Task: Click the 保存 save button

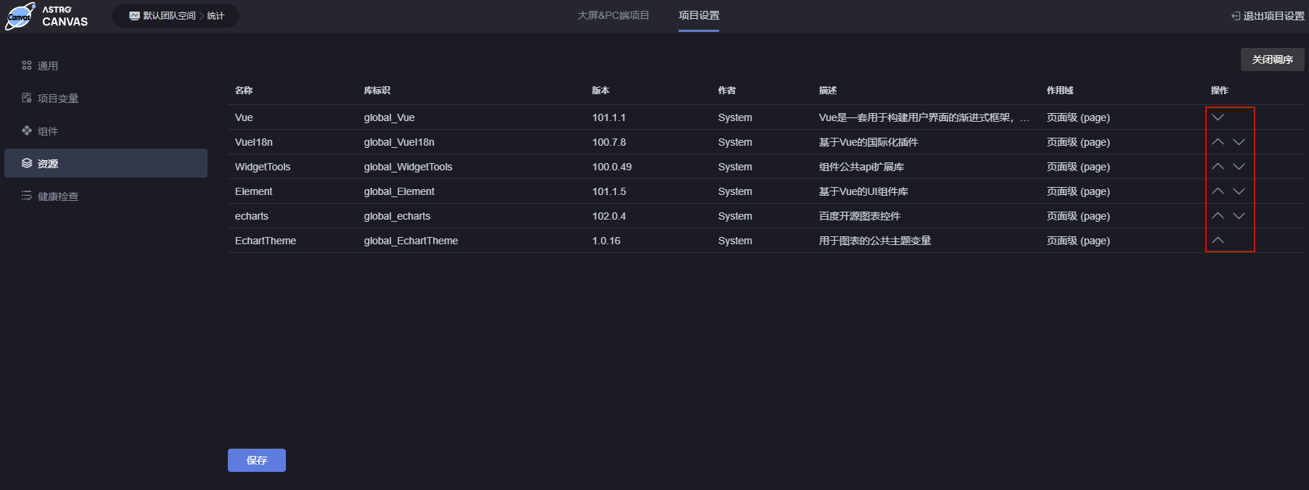Action: (x=256, y=460)
